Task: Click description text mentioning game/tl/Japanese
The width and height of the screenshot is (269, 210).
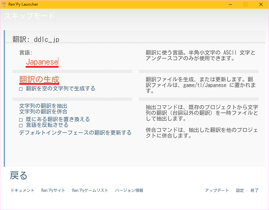Action: 201,85
